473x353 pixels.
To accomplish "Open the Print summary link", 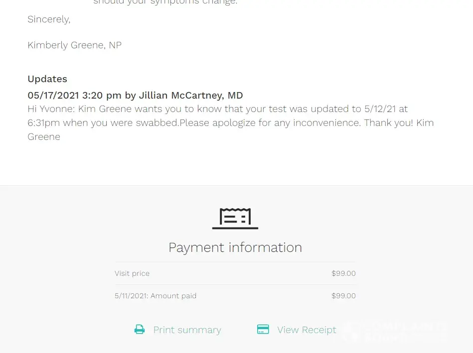I will [187, 330].
